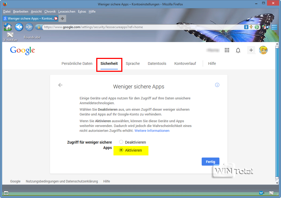Image resolution: width=281 pixels, height=198 pixels.
Task: Switch to Sicherheit tab
Action: click(x=109, y=63)
